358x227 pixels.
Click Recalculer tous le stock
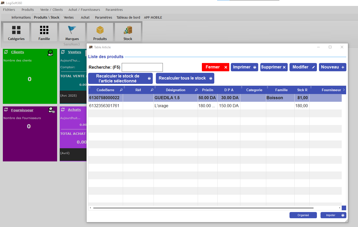pos(185,78)
